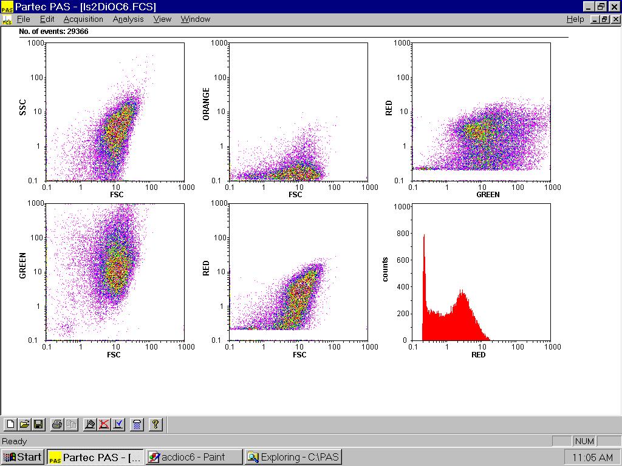The height and width of the screenshot is (466, 622).
Task: Print using the printer toolbar icon
Action: click(57, 425)
